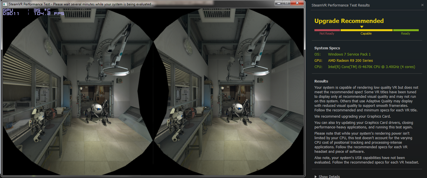Image resolution: width=427 pixels, height=178 pixels.
Task: Click the "OS:" spec label
Action: click(317, 54)
